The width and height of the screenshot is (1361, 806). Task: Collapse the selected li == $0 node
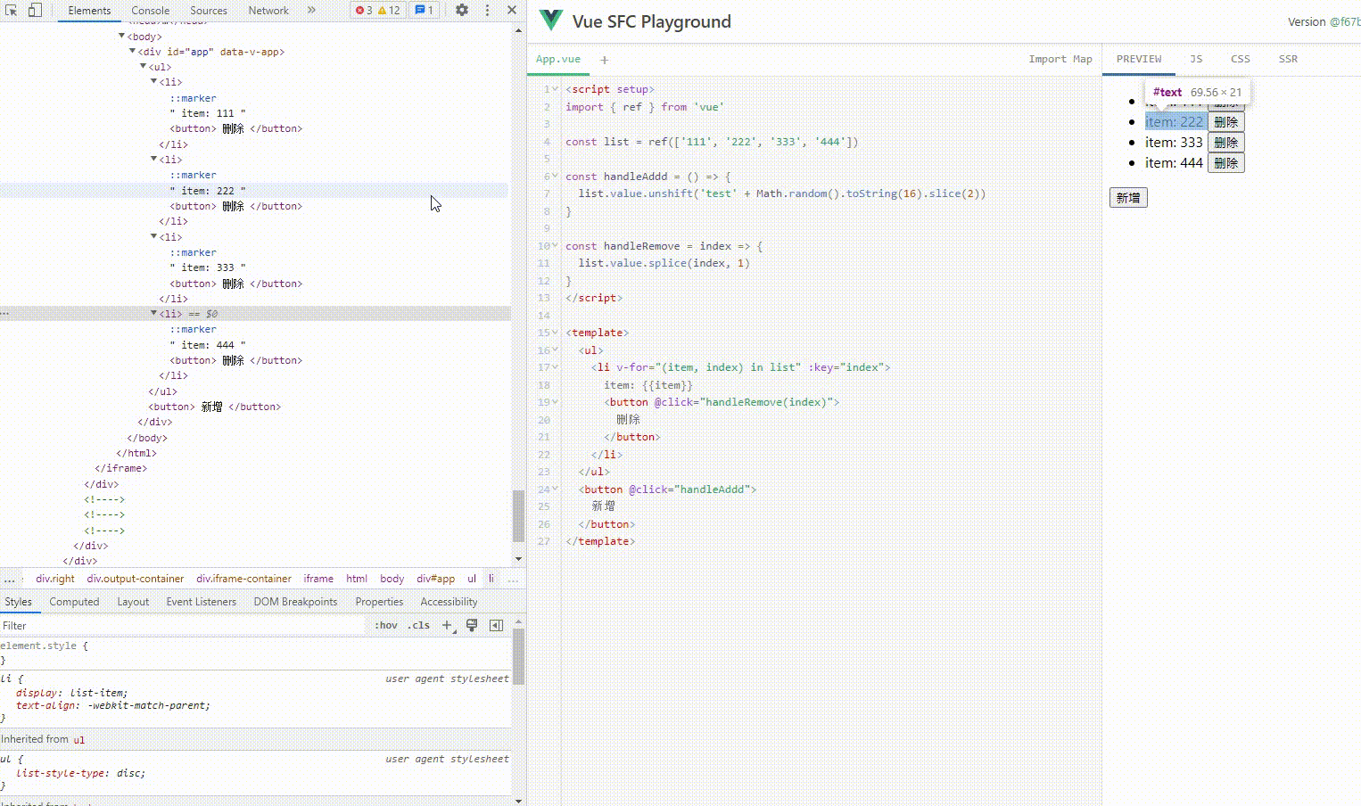click(154, 313)
